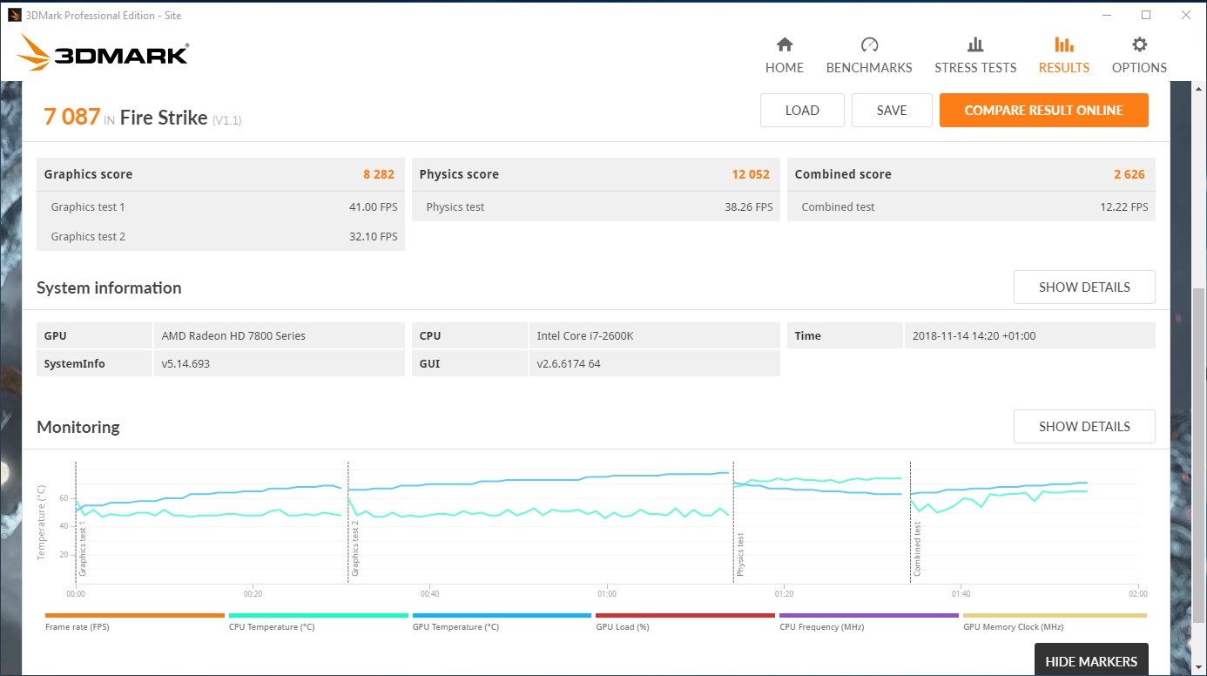The width and height of the screenshot is (1207, 676).
Task: Click the Physics test 38.26 FPS row
Action: click(x=596, y=206)
